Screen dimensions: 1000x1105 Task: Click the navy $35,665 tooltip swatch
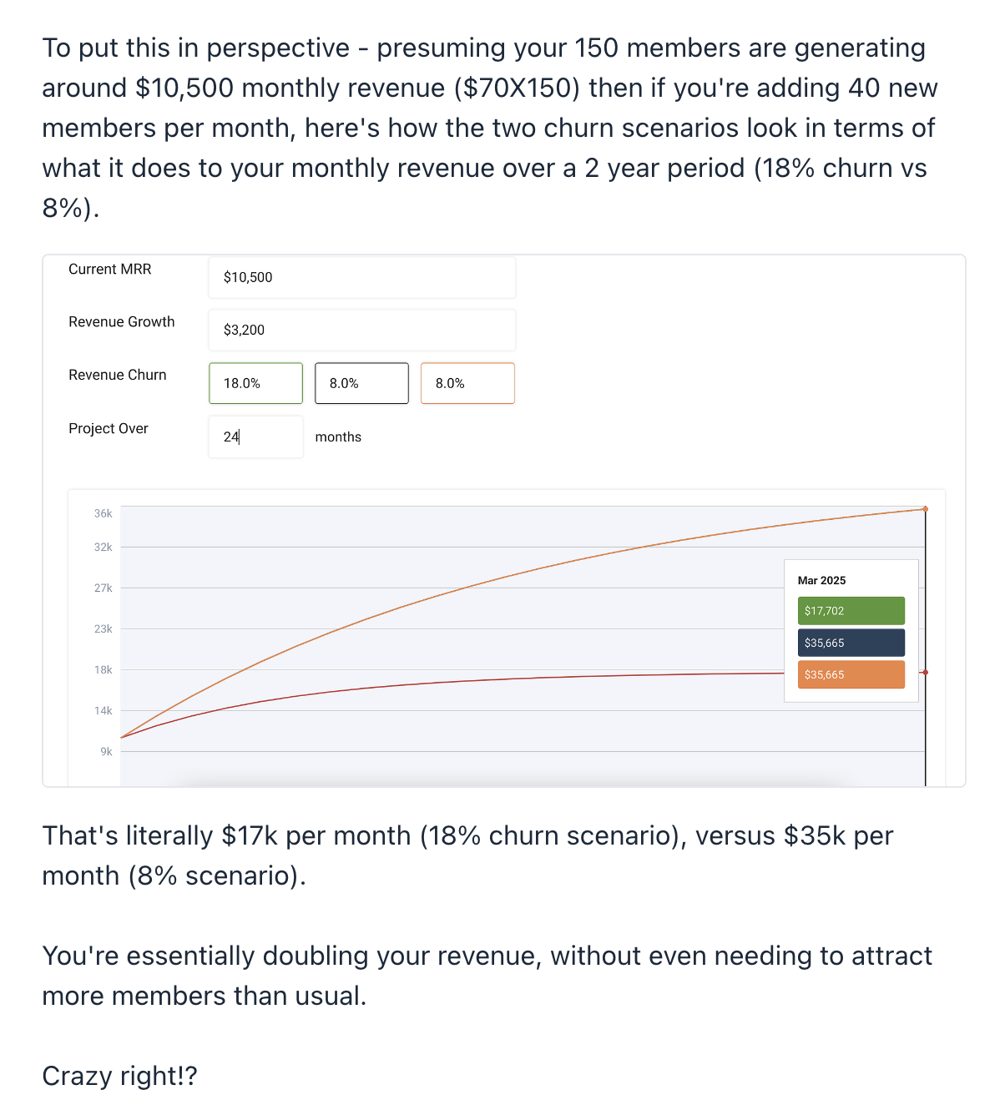tap(851, 643)
